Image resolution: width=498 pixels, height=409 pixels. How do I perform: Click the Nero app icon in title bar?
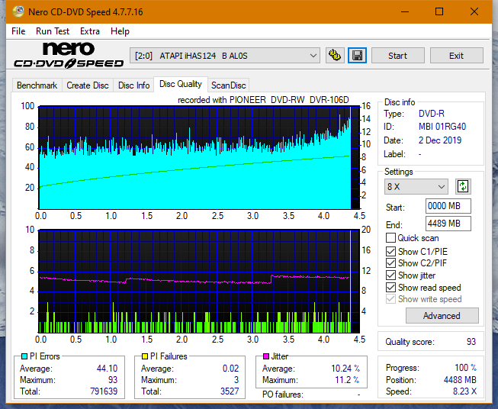pos(18,11)
